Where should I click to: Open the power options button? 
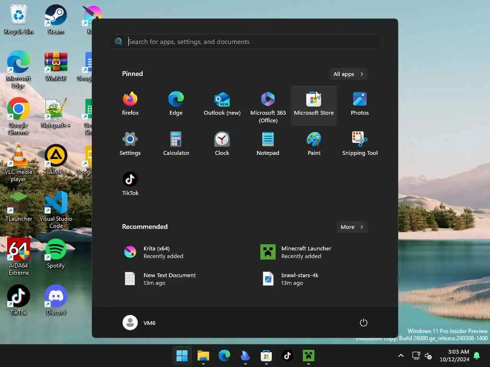[x=364, y=323]
